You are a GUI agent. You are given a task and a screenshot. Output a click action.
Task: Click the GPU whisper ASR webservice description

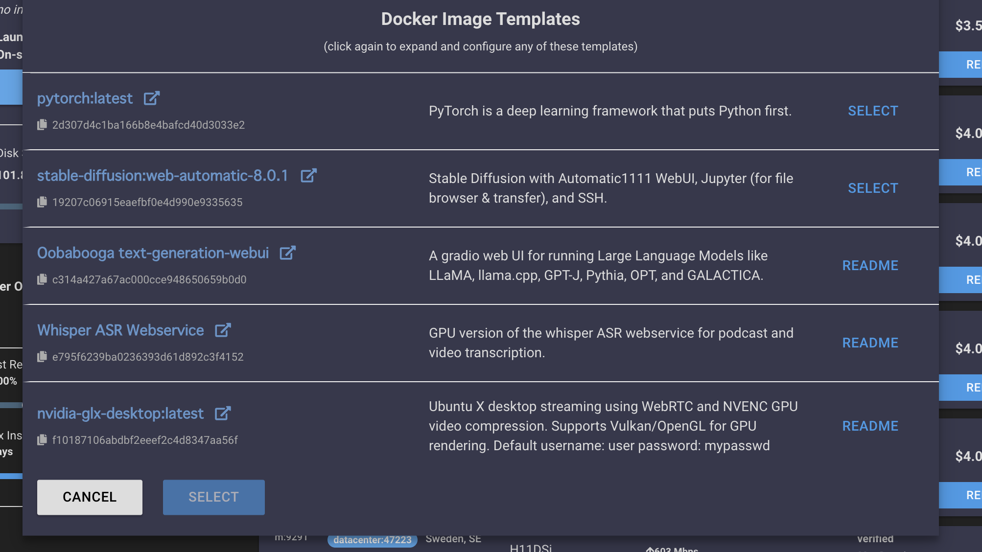(x=611, y=343)
